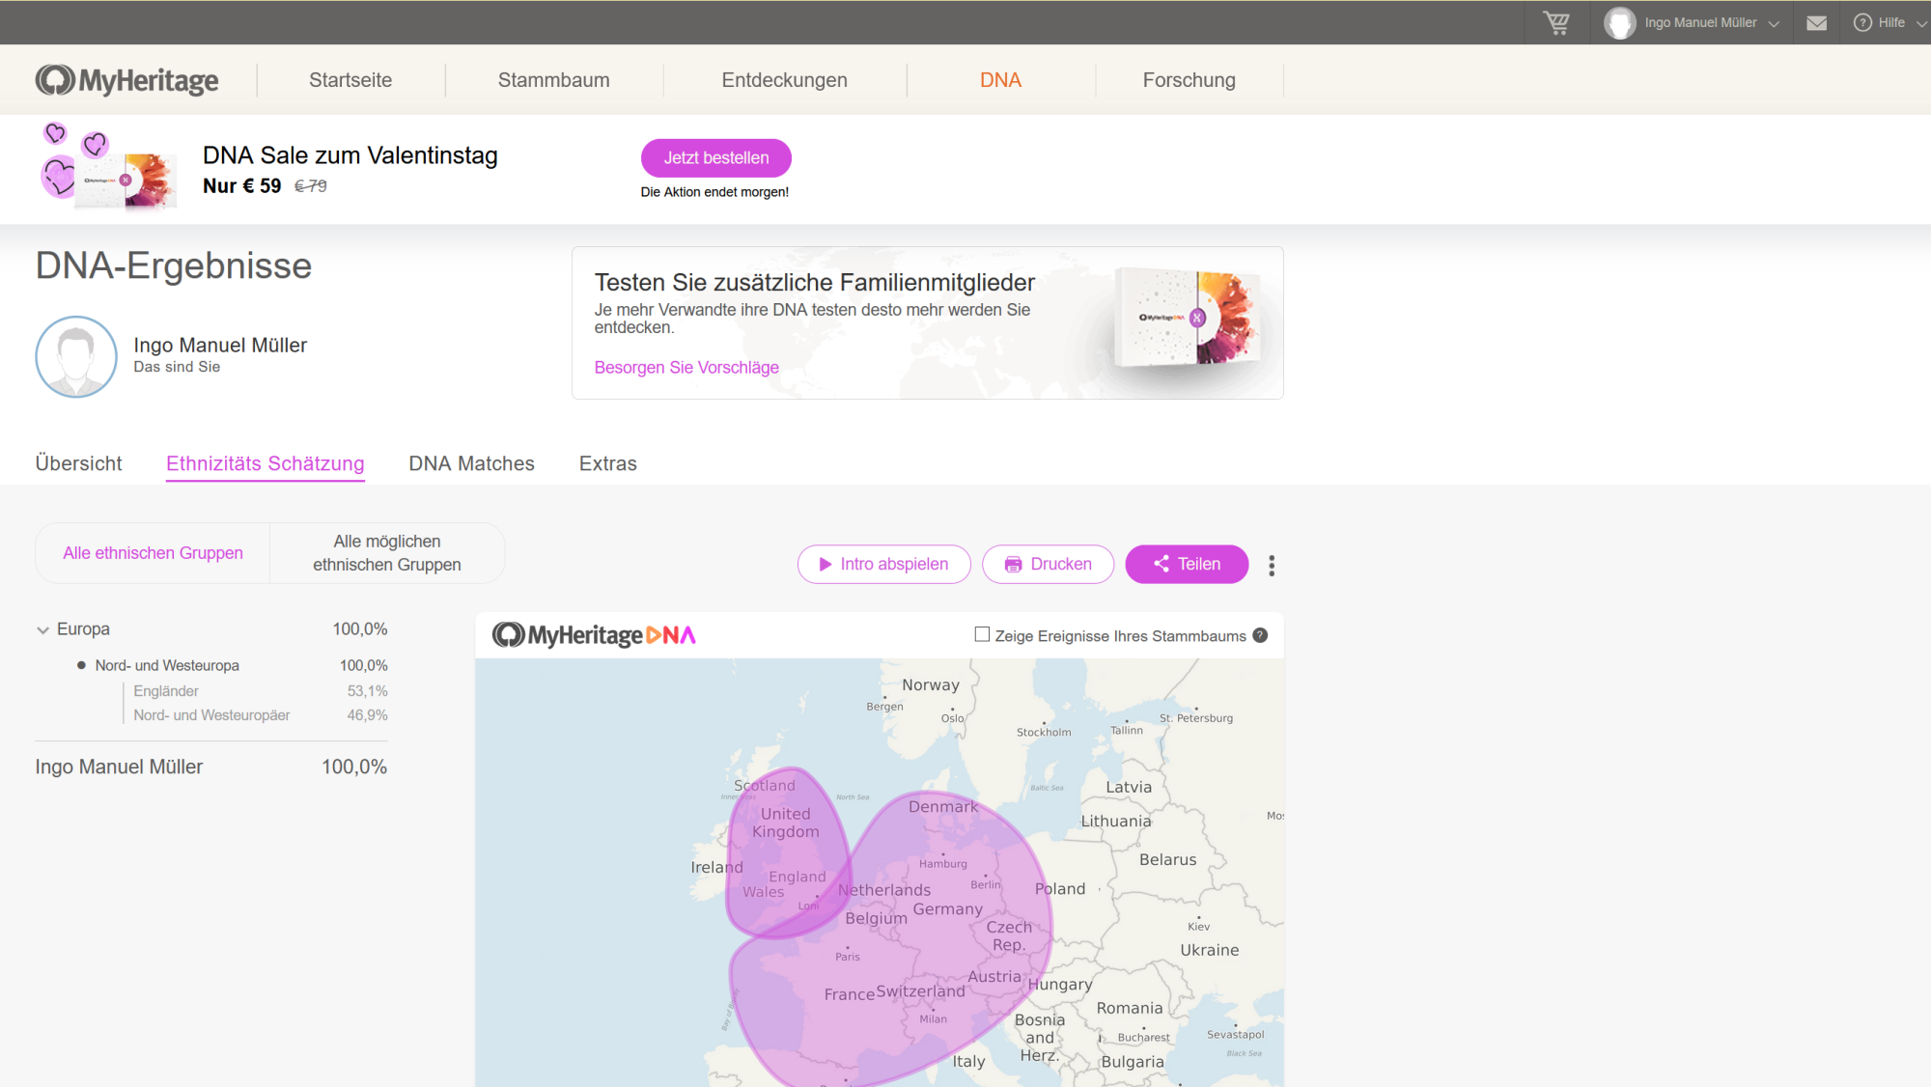Open the inbox envelope icon

[x=1816, y=22]
